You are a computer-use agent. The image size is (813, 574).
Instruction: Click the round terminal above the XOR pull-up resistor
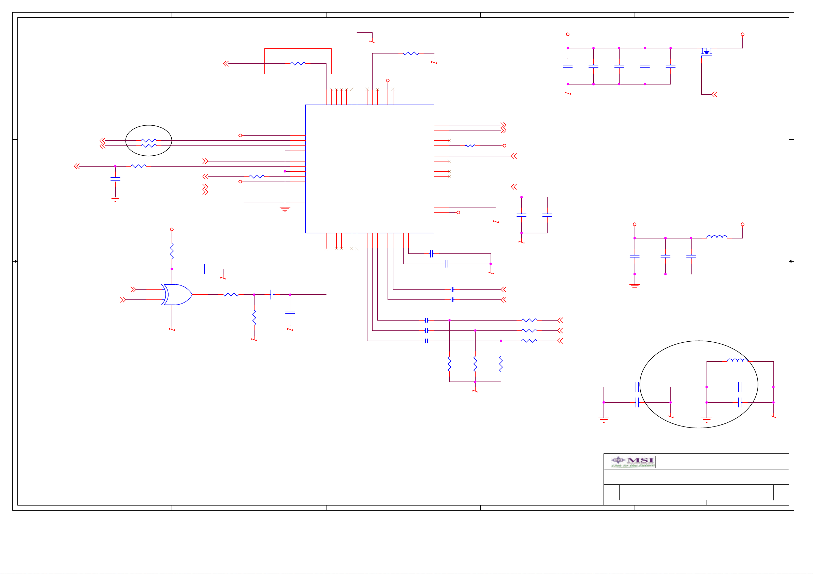tap(172, 230)
